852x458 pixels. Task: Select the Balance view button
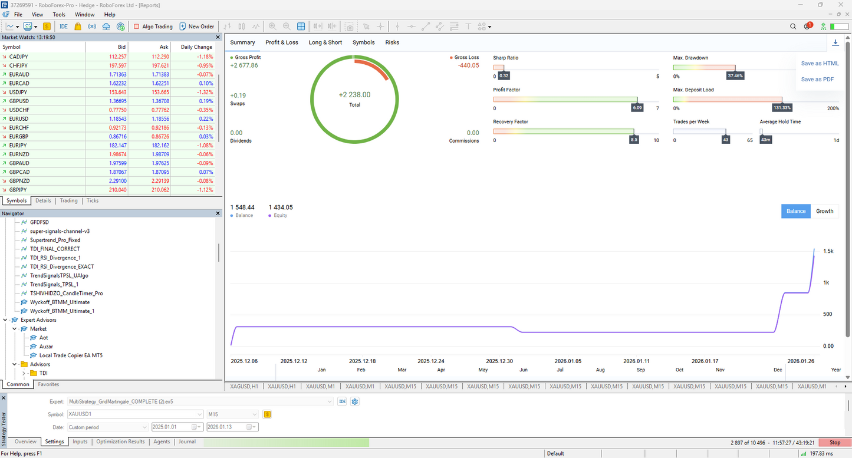pyautogui.click(x=795, y=211)
